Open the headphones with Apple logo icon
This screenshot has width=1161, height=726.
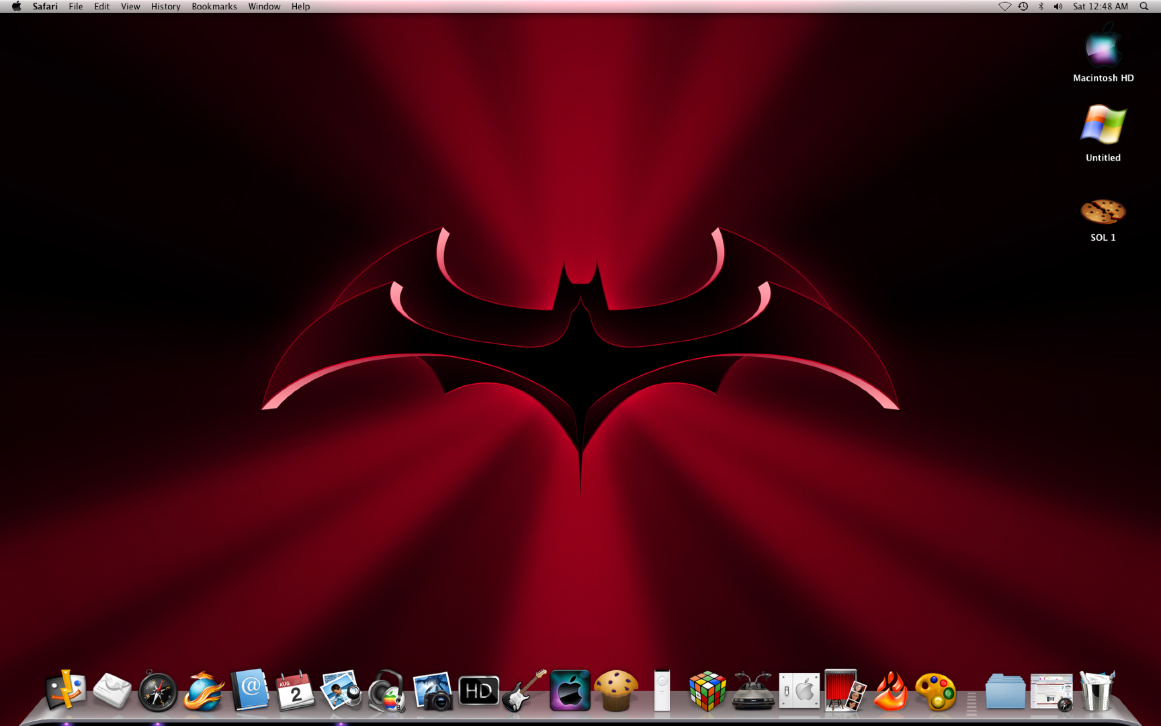(387, 691)
